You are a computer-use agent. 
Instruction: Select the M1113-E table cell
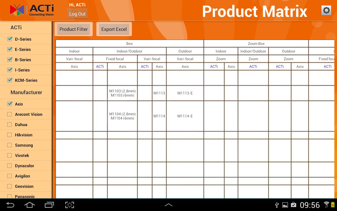pos(185,93)
